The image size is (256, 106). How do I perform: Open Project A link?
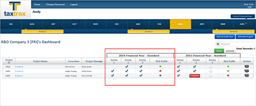coord(19,66)
